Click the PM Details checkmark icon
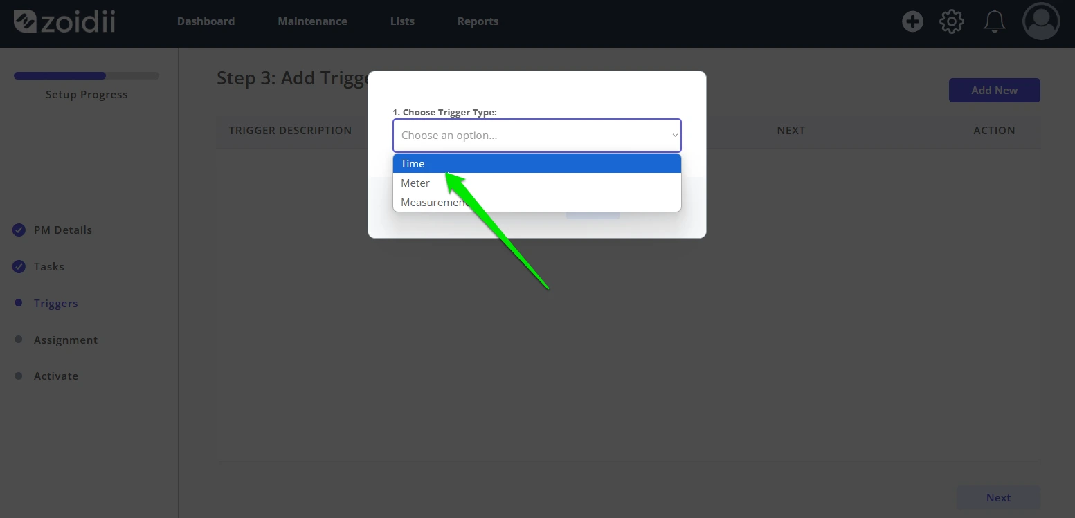This screenshot has width=1075, height=518. tap(19, 230)
